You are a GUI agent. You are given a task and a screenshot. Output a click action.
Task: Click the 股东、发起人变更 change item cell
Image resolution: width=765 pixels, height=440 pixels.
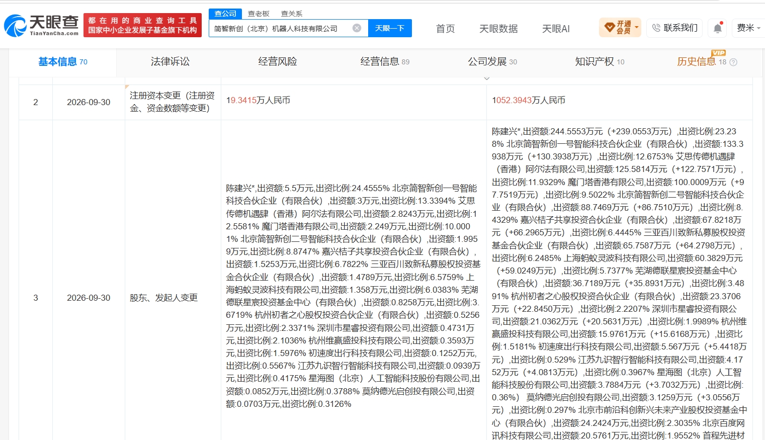click(164, 298)
